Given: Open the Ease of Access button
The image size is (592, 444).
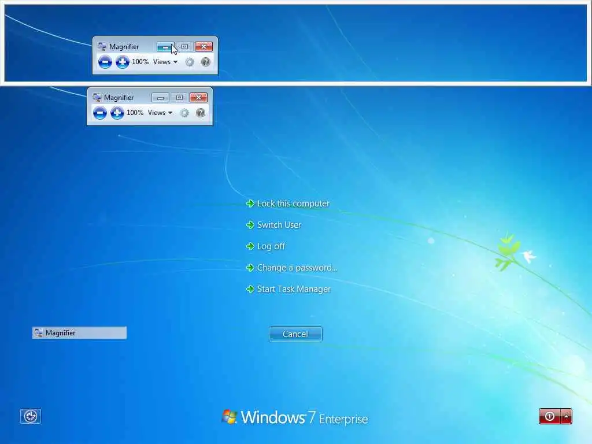Looking at the screenshot, I should click(31, 416).
